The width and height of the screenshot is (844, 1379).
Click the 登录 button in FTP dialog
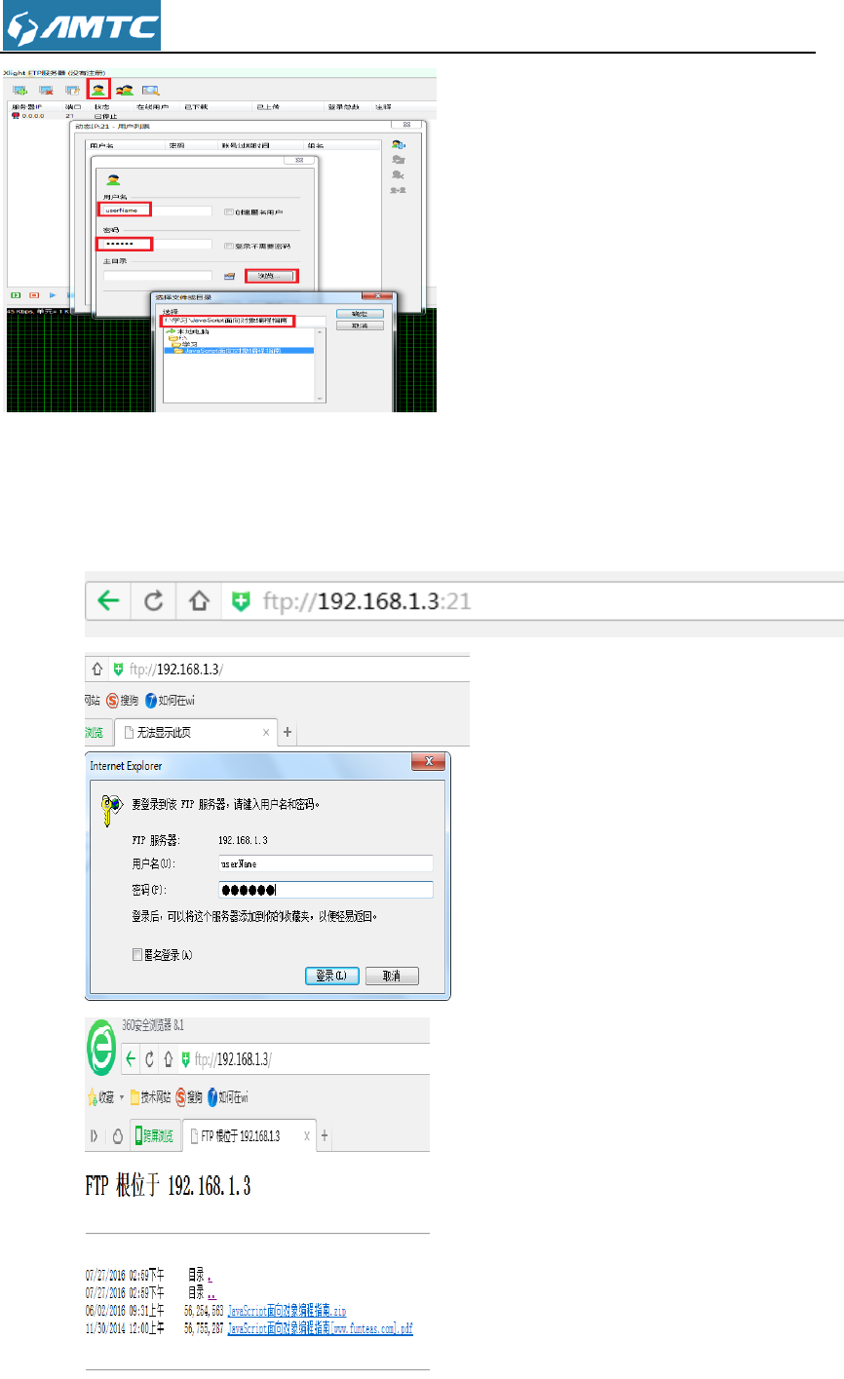pos(333,976)
